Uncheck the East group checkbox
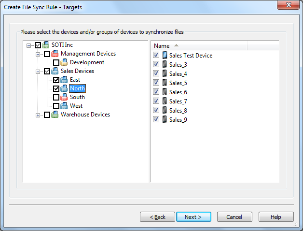This screenshot has width=303, height=231. (x=56, y=80)
